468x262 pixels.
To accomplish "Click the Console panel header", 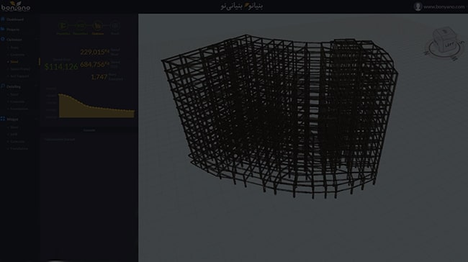I will [x=89, y=130].
